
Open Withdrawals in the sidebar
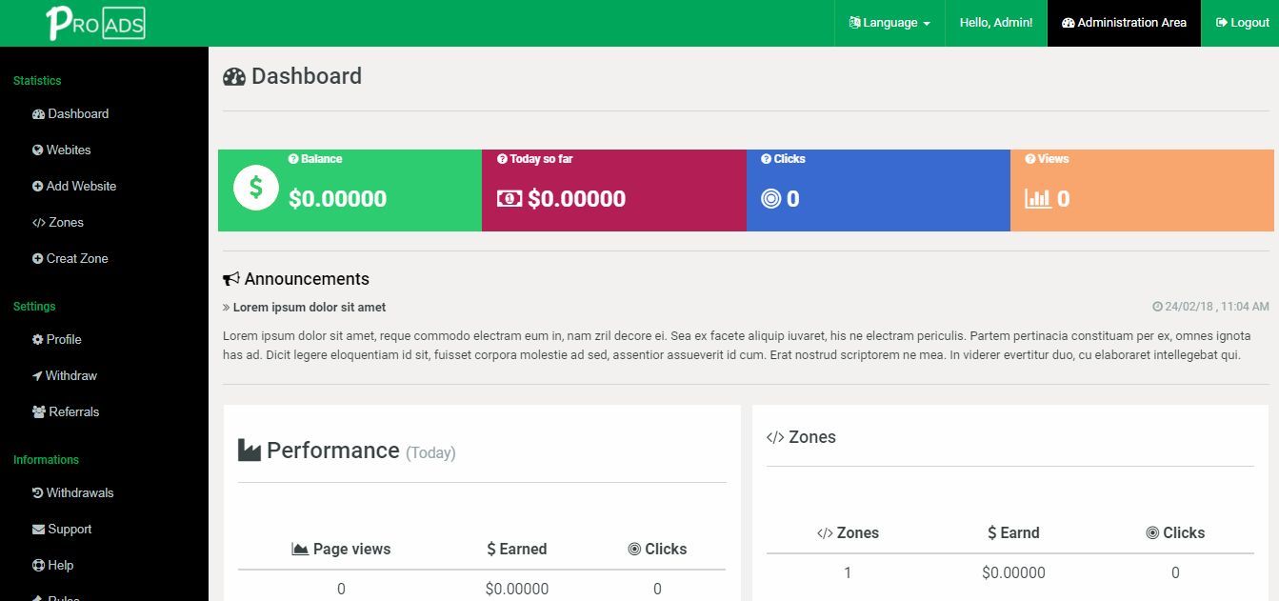pyautogui.click(x=73, y=492)
